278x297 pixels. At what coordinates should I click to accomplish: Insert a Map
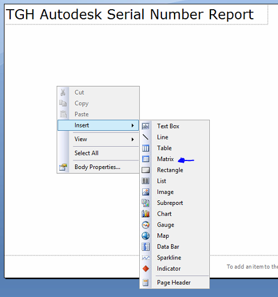click(x=175, y=236)
